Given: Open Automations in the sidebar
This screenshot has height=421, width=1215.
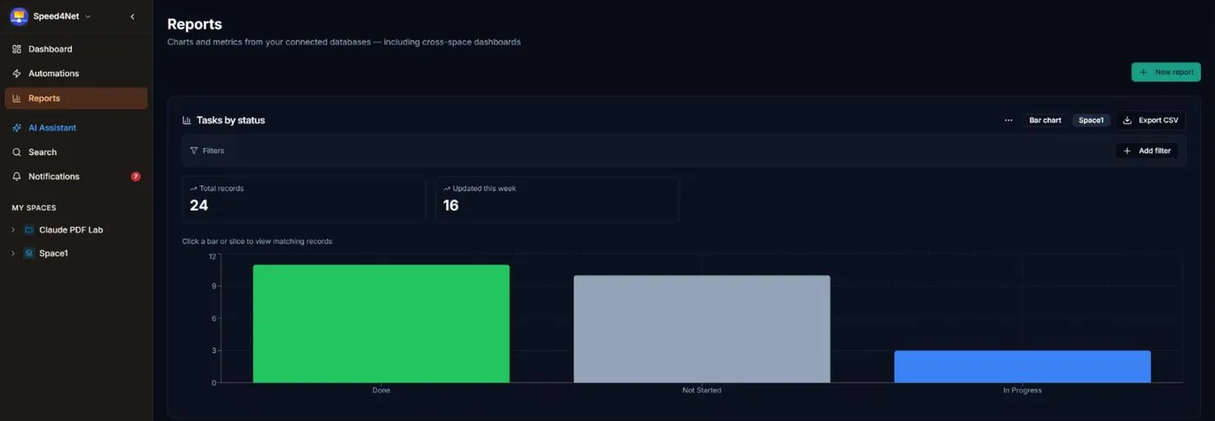Looking at the screenshot, I should (x=76, y=74).
